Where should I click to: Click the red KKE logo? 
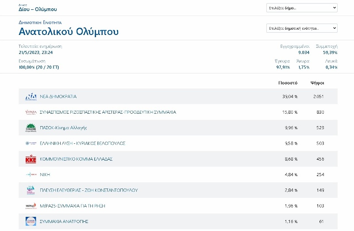(31, 159)
